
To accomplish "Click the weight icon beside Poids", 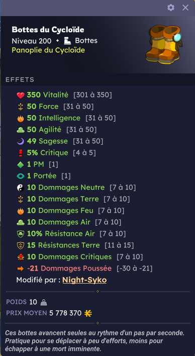I will tap(44, 302).
